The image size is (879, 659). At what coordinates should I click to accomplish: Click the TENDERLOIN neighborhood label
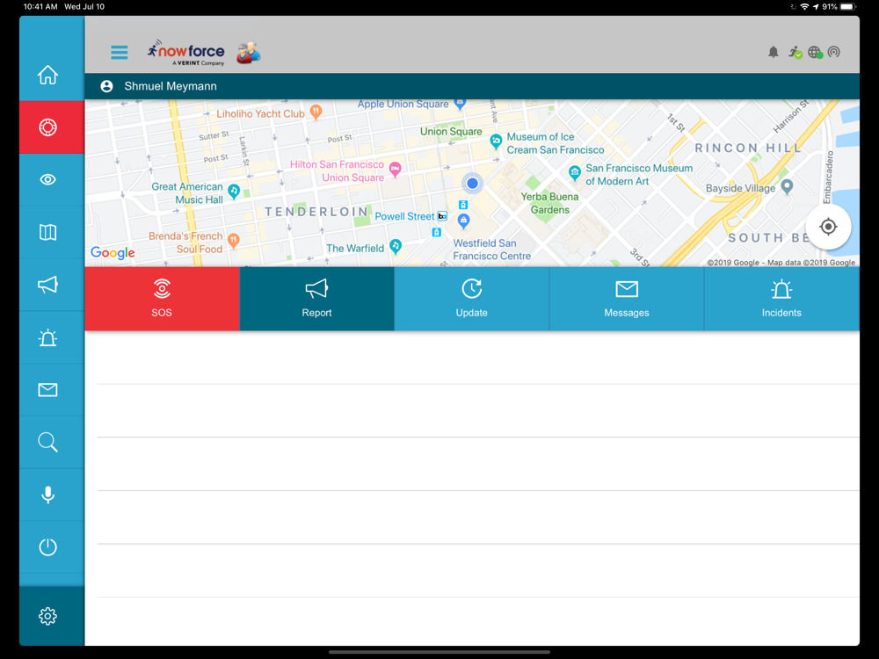316,212
